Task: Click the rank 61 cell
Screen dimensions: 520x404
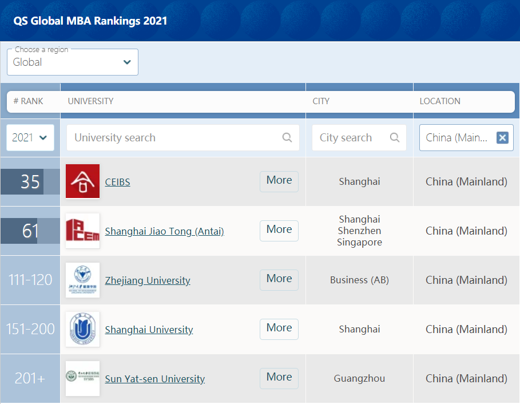Action: (x=30, y=231)
